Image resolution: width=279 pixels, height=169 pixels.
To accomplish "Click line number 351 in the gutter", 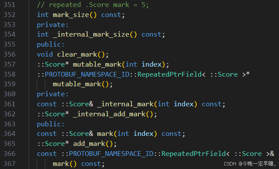I will pos(10,5).
